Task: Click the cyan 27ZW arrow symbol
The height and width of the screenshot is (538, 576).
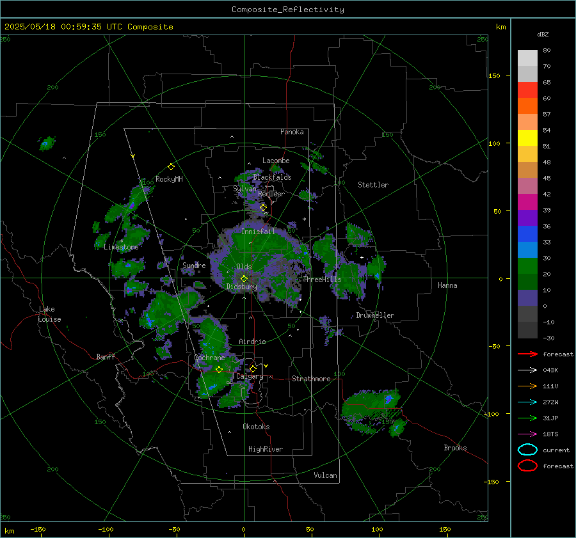Action: coord(527,402)
